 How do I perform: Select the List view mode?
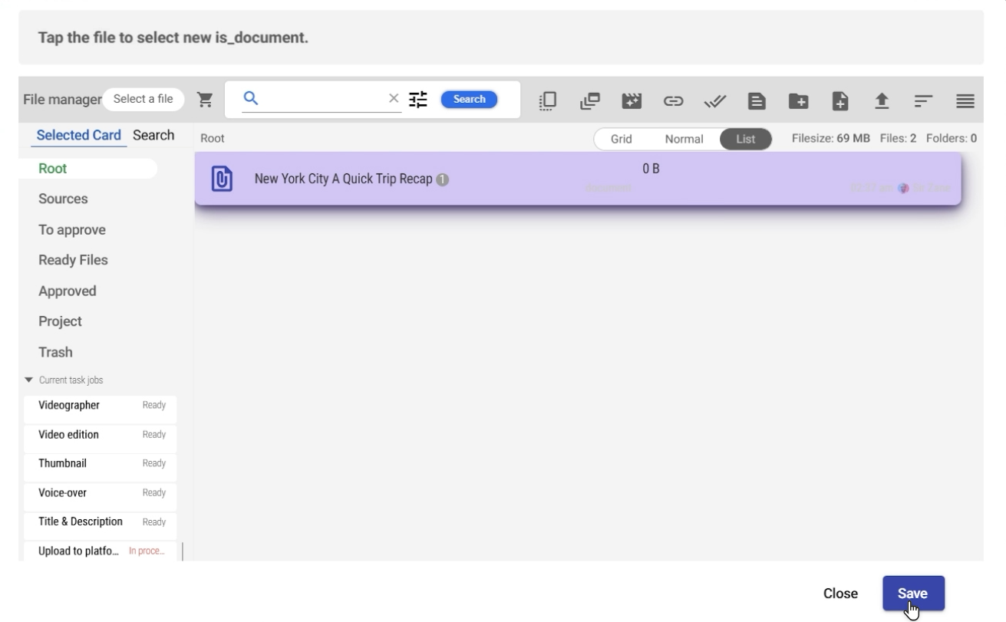click(745, 139)
